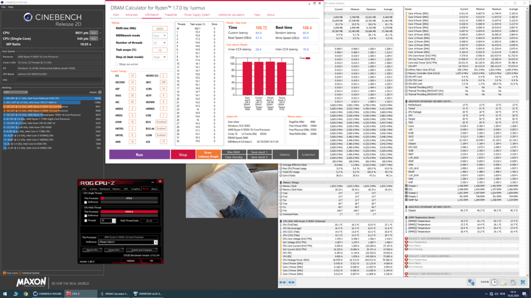Open Stop at task mode dropdown
Image resolution: width=531 pixels, height=298 pixels.
pos(159,57)
